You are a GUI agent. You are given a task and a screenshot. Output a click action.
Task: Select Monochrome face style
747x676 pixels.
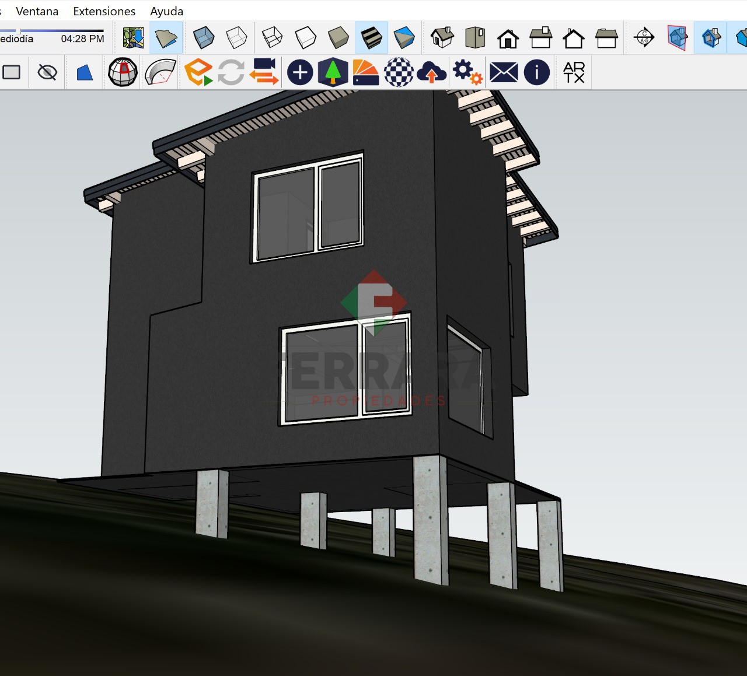coord(404,38)
